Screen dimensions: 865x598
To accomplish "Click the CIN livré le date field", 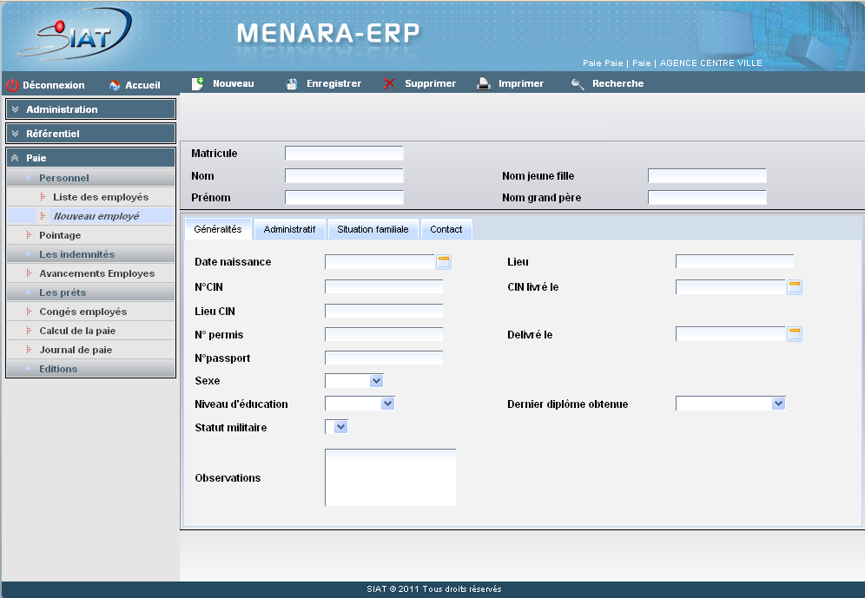I will pyautogui.click(x=731, y=287).
